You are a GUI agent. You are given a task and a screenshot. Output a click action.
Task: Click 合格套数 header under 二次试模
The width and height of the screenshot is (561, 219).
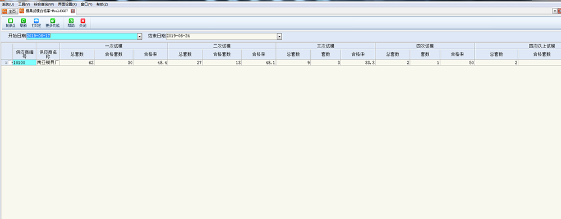coord(222,54)
